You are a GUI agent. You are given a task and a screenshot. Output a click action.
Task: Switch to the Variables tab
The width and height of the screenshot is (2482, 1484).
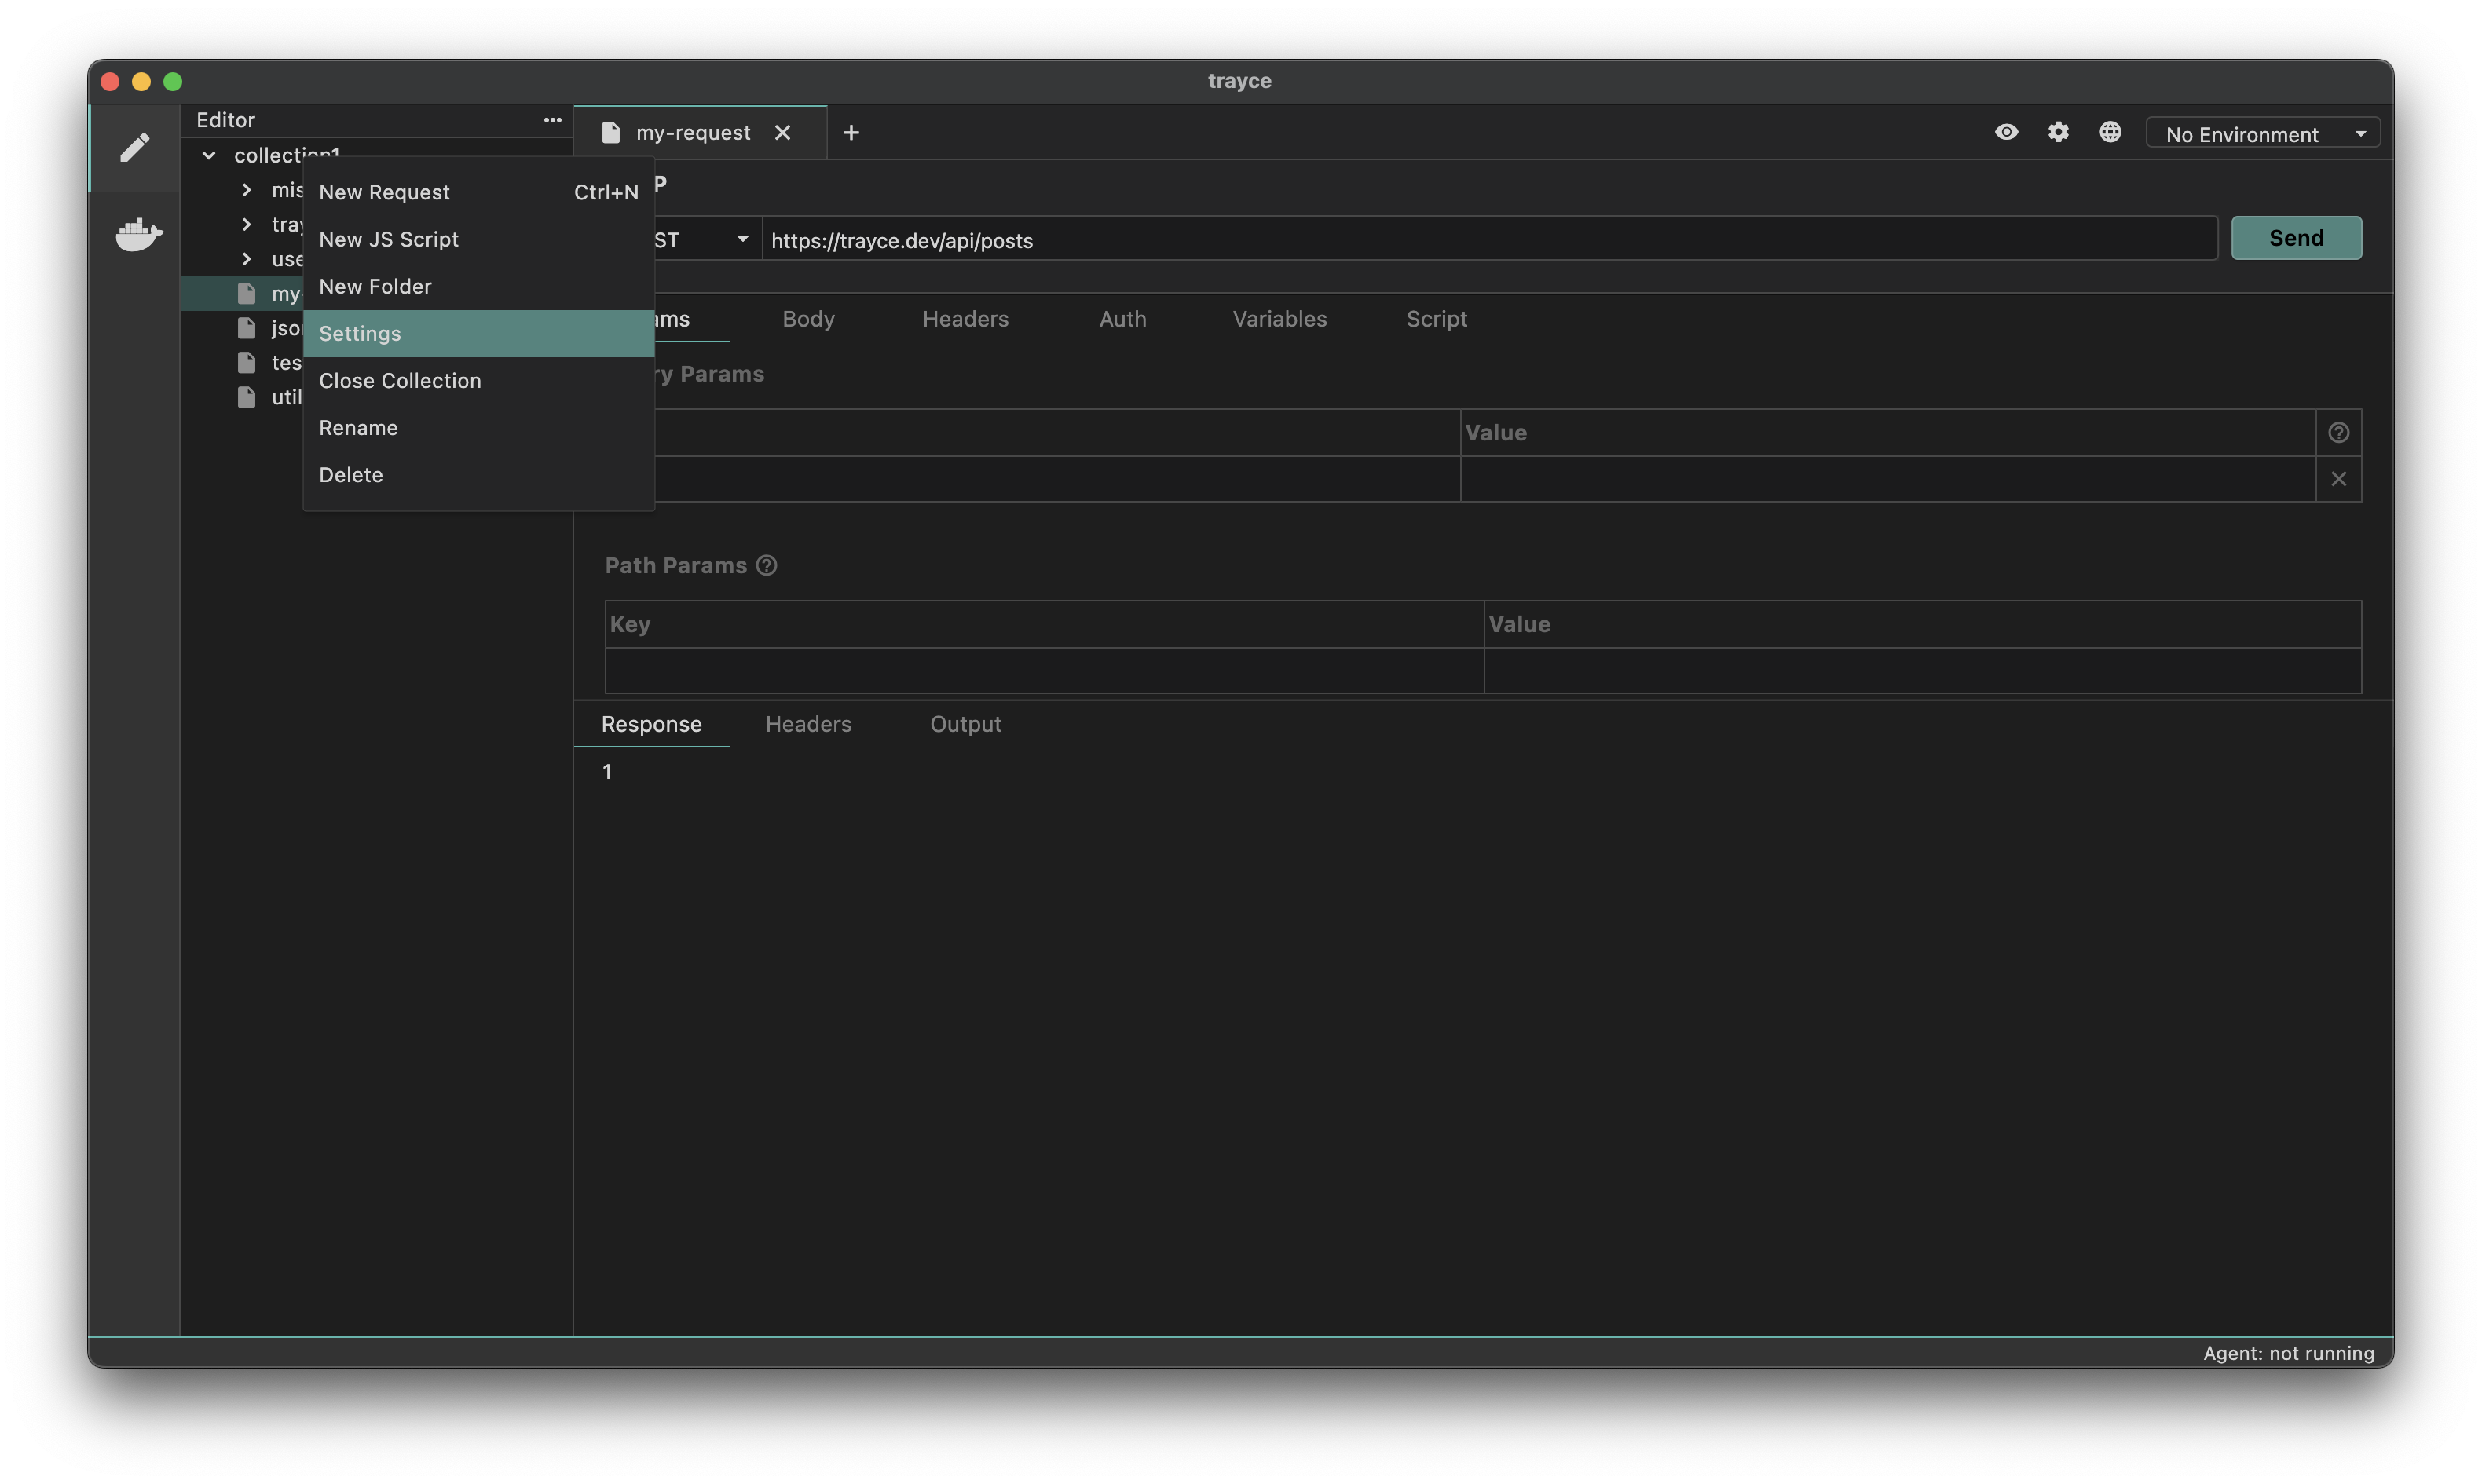coord(1279,319)
